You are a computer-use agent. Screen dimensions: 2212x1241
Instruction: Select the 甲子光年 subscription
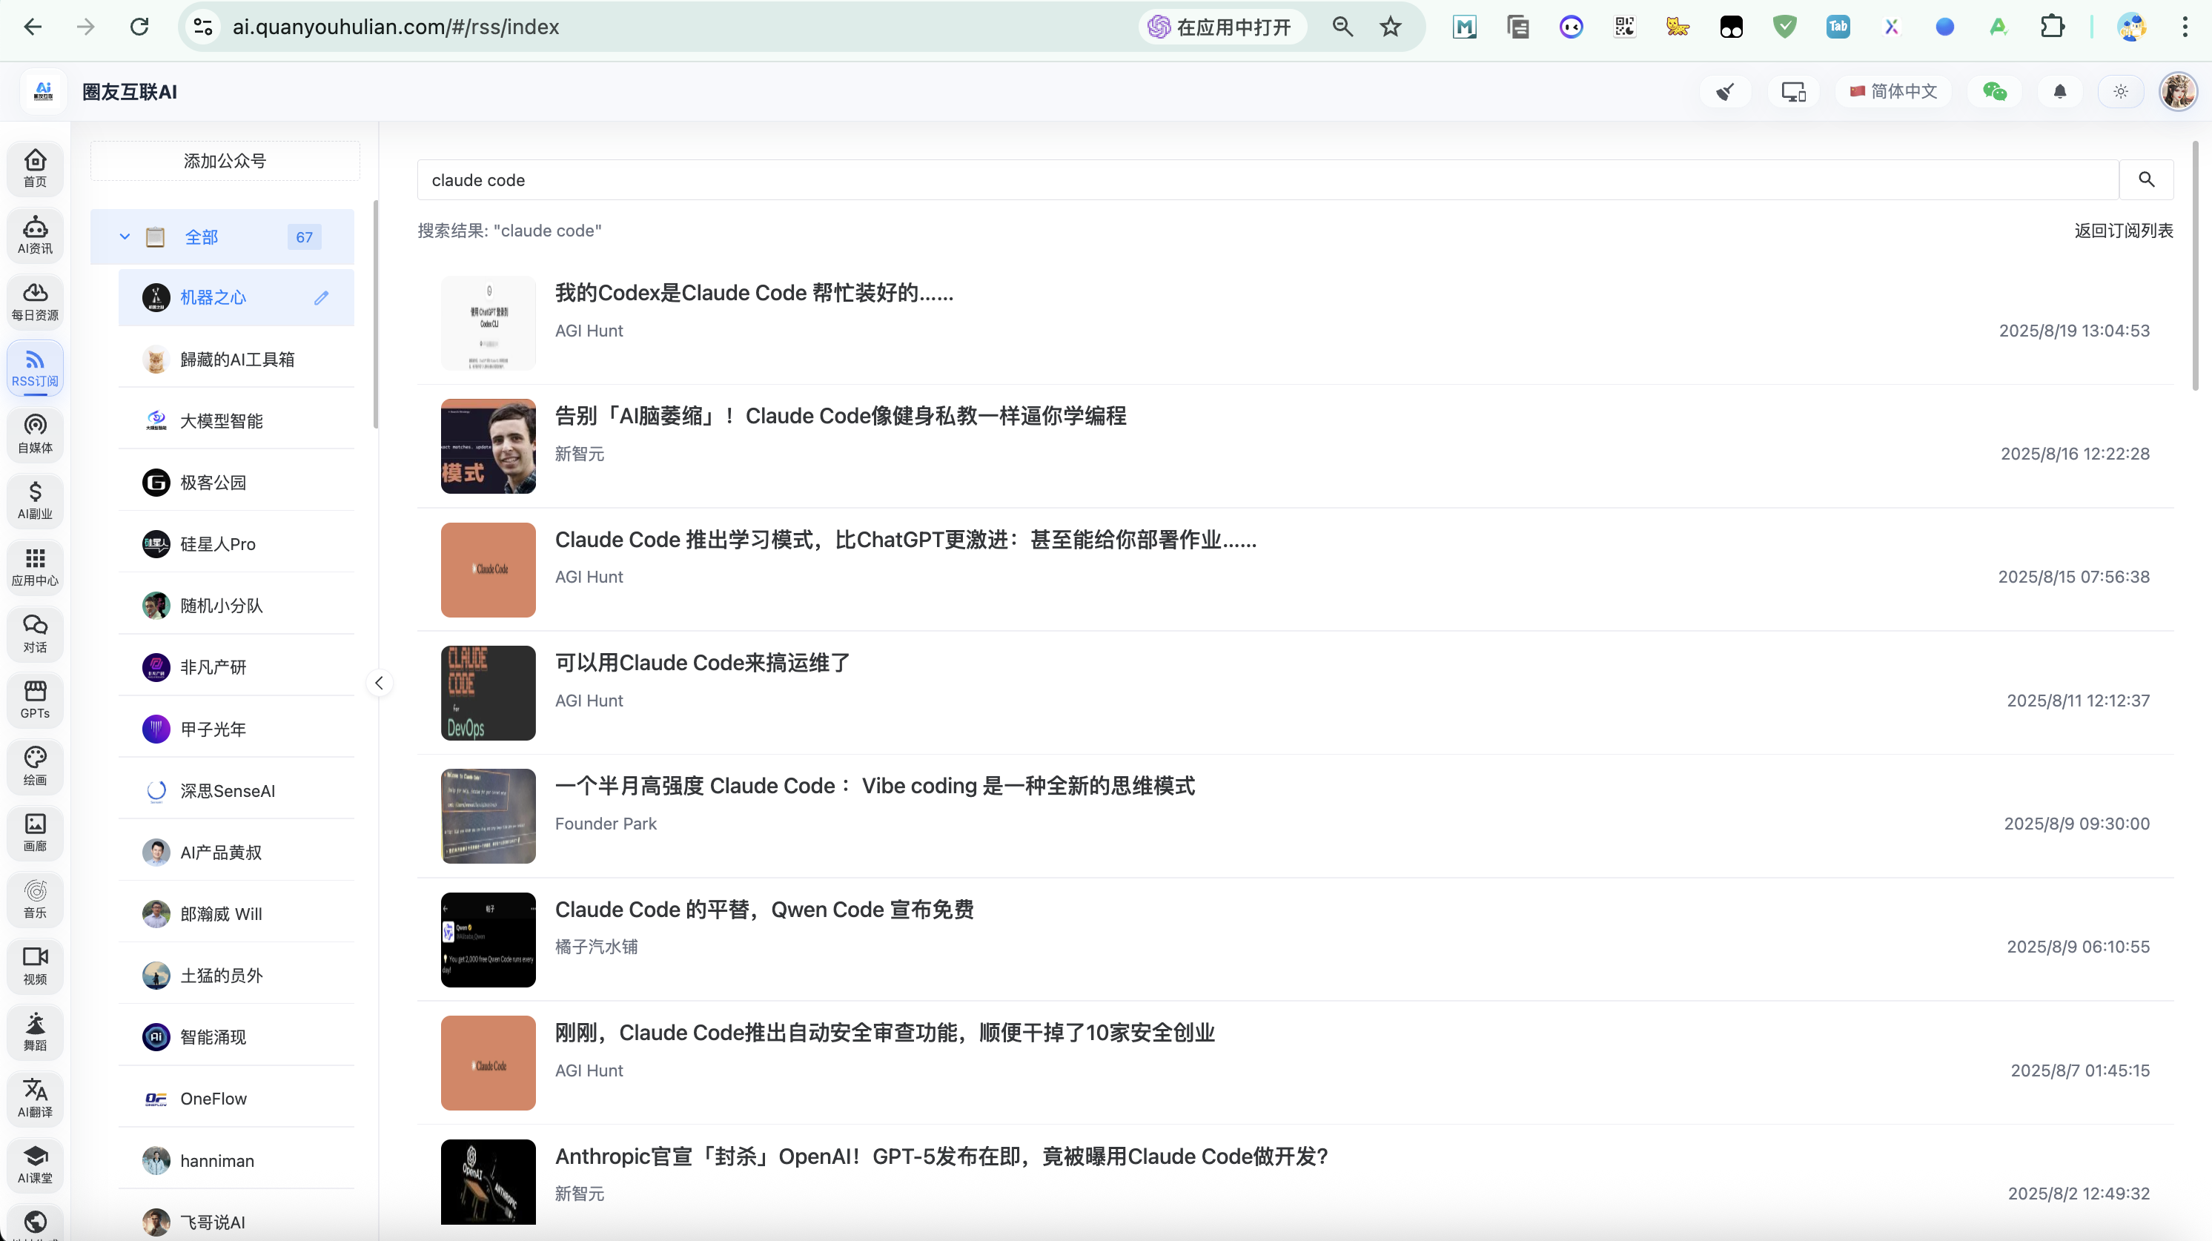[x=236, y=729]
